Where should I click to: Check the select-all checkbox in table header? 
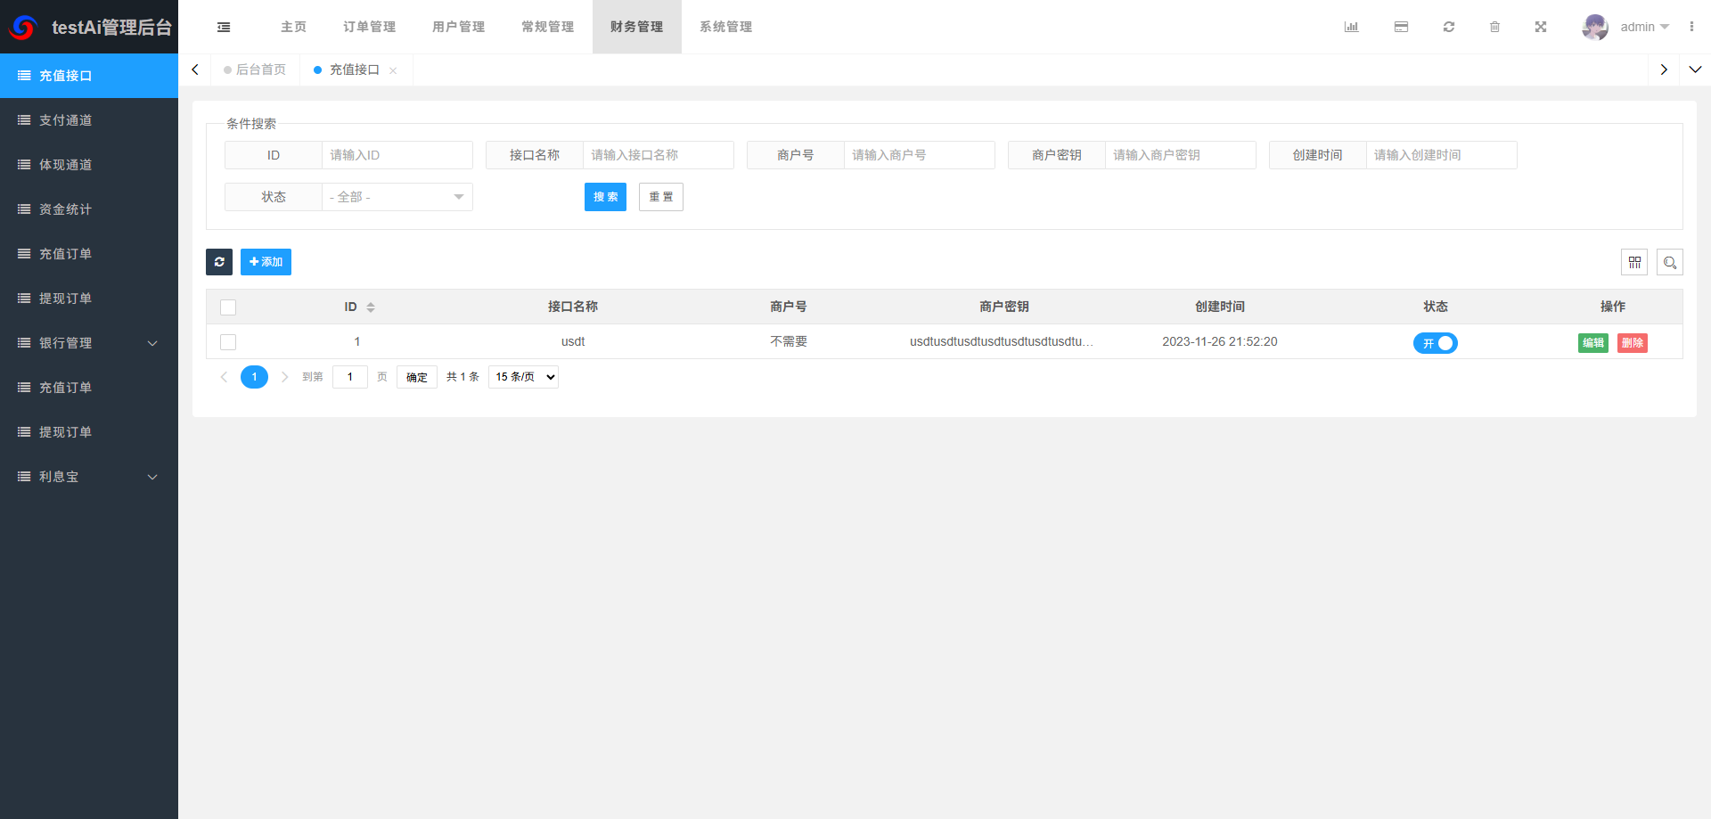point(228,307)
